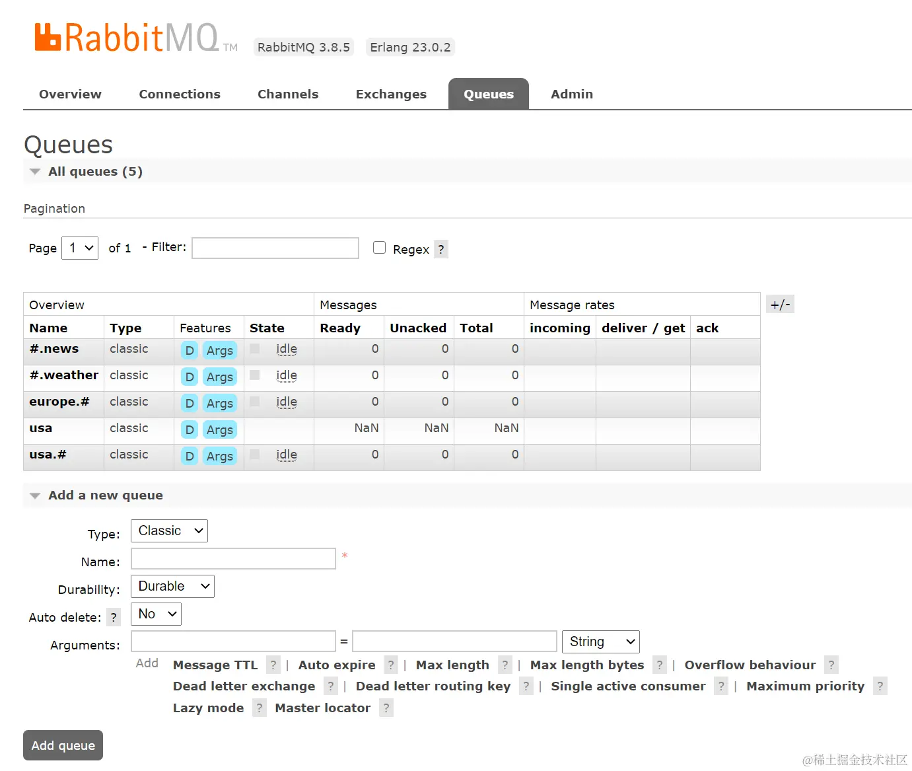Screen dimensions: 912x771
Task: Sort the table by Ready column
Action: (x=340, y=328)
